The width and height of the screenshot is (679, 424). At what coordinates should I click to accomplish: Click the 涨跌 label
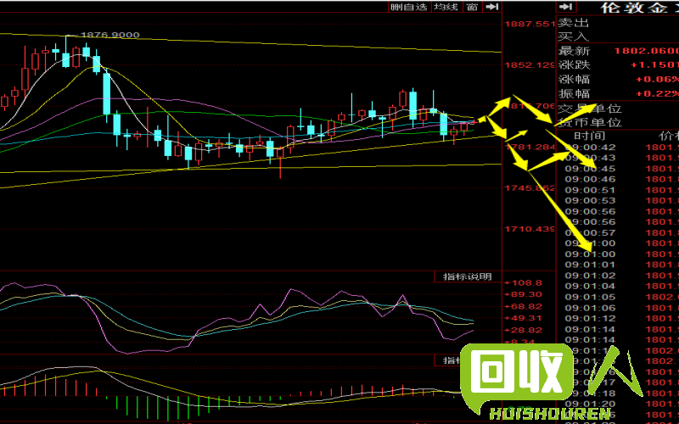click(574, 65)
